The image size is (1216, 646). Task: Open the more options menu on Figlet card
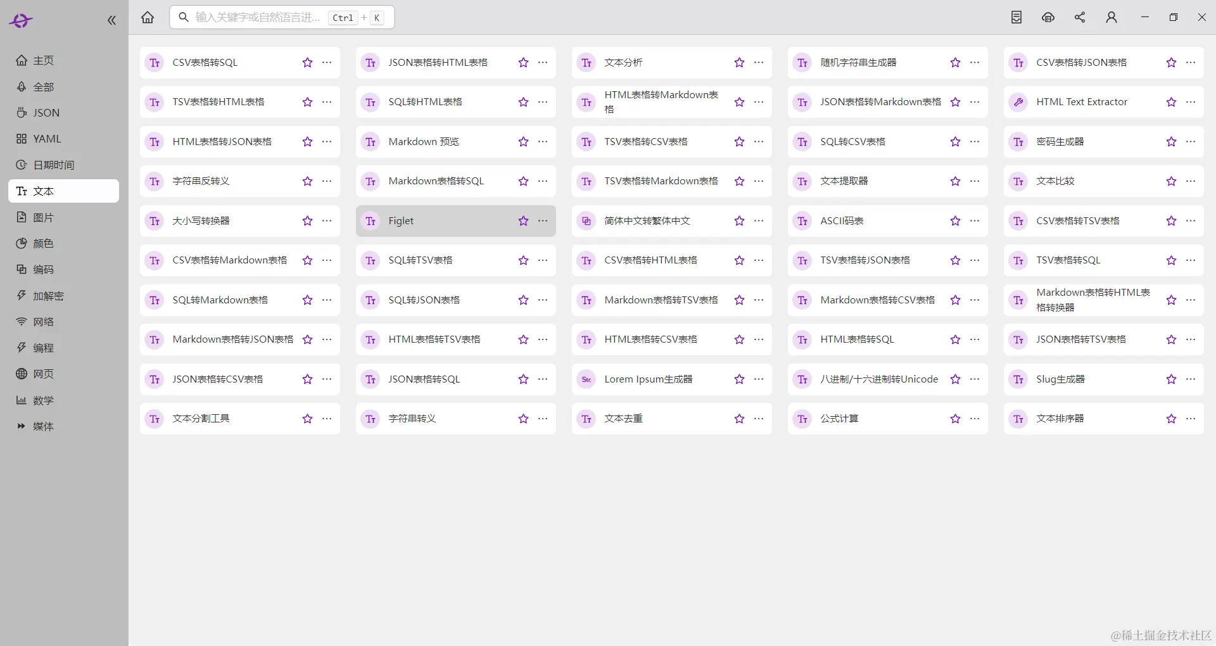543,220
